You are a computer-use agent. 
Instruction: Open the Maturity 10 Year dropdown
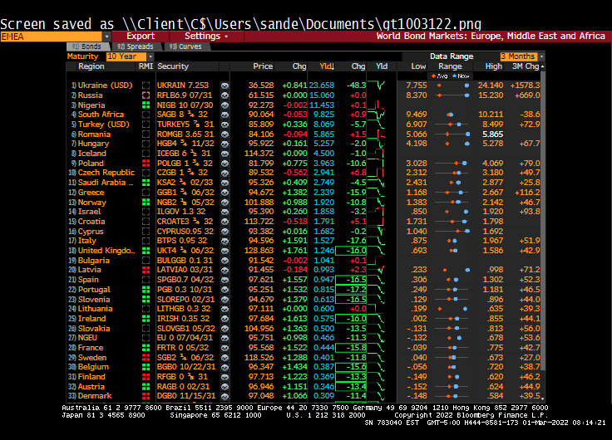(124, 56)
